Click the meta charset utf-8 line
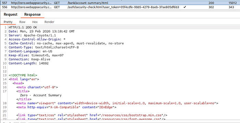This screenshot has width=240, height=123. (37, 87)
